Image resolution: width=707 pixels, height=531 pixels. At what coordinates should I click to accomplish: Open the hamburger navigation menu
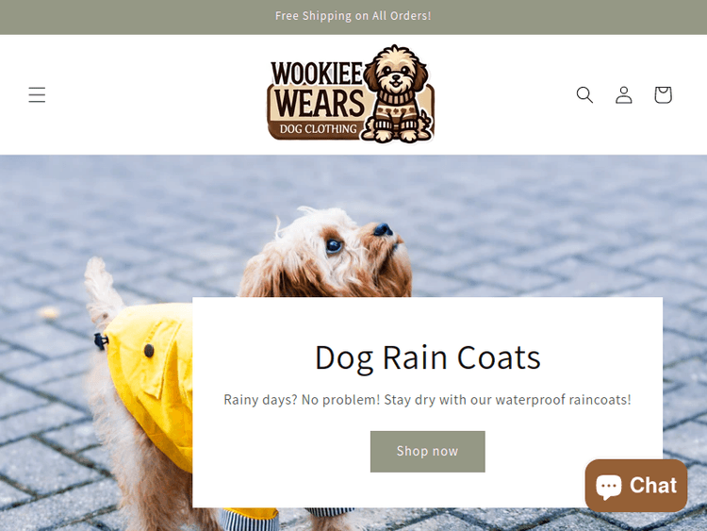click(x=37, y=94)
